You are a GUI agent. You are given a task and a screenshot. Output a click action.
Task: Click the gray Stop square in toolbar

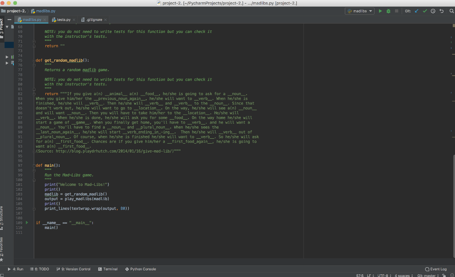point(396,11)
